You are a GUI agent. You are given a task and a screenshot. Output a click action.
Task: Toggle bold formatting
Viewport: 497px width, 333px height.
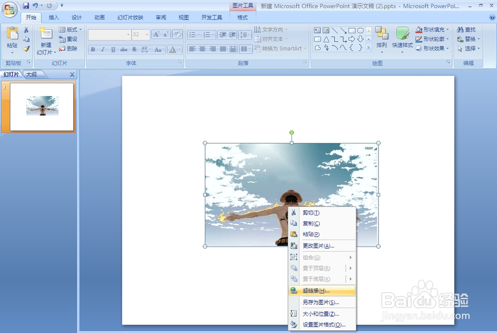click(93, 50)
